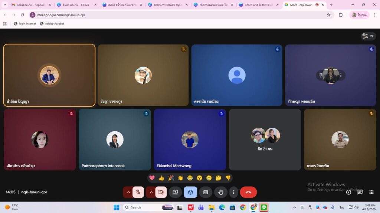380x213 pixels.
Task: Expand video settings arrow beside camera
Action: tap(151, 192)
